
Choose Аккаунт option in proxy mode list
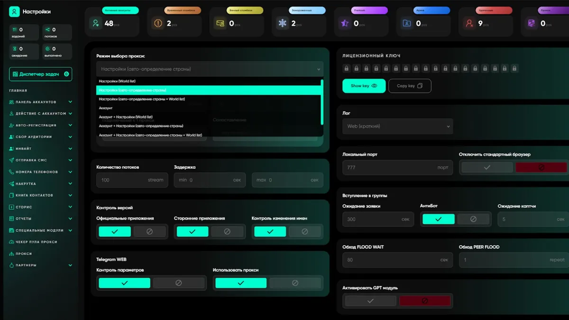[x=106, y=108]
